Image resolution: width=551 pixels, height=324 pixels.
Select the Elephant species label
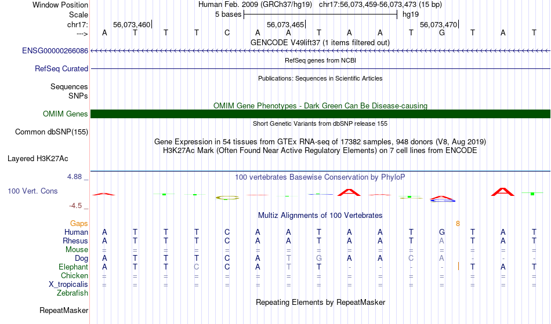click(x=73, y=267)
